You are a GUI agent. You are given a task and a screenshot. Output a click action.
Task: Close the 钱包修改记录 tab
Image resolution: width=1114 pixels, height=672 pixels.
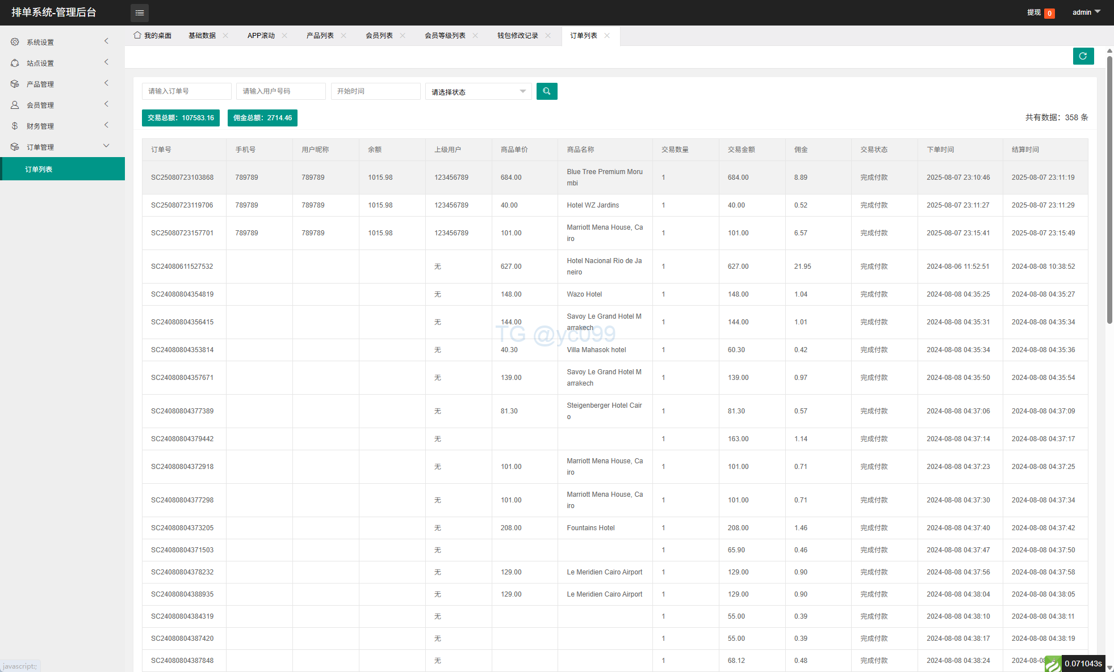[548, 35]
